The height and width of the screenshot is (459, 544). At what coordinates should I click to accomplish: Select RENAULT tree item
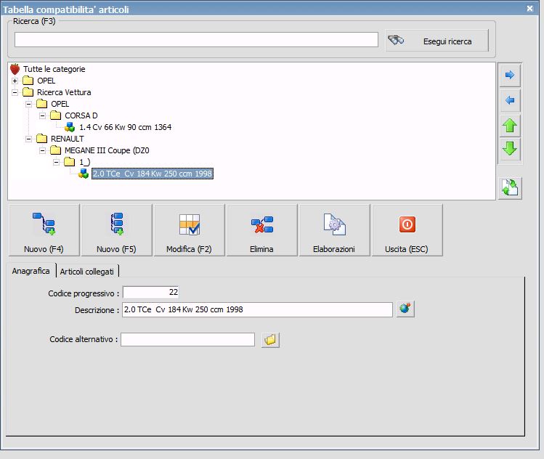coord(68,139)
